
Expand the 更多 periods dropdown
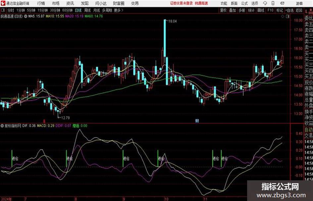pyautogui.click(x=119, y=10)
